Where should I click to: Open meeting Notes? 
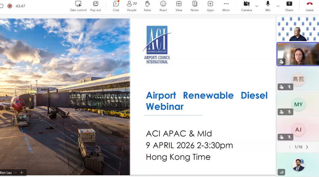[195, 6]
